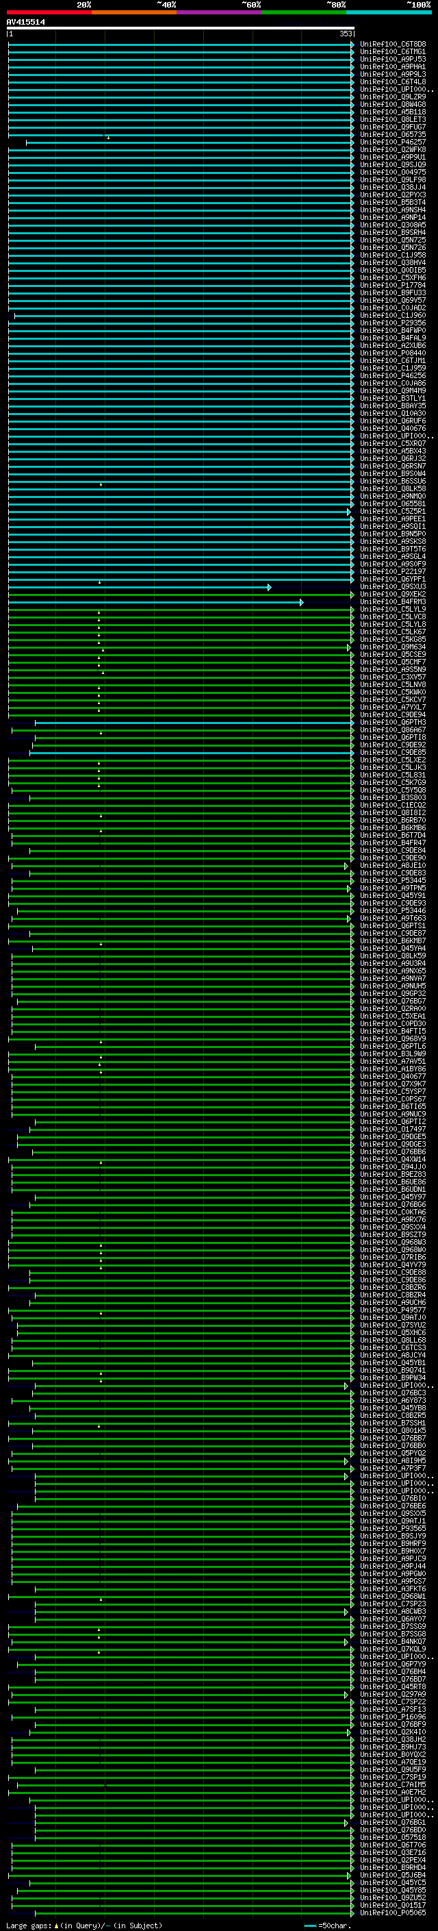438x1931 pixels.
Task: Open hit UniRef100_O65735
Action: tap(393, 135)
